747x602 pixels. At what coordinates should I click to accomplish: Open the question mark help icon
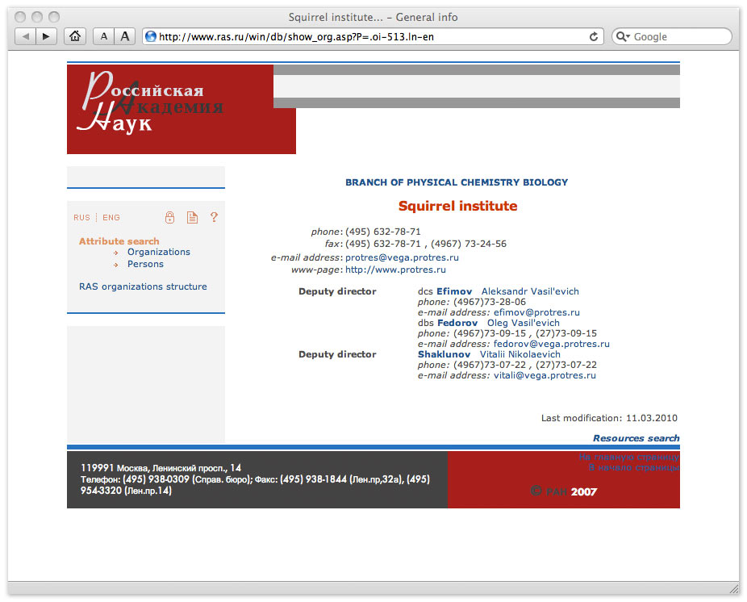click(x=214, y=217)
